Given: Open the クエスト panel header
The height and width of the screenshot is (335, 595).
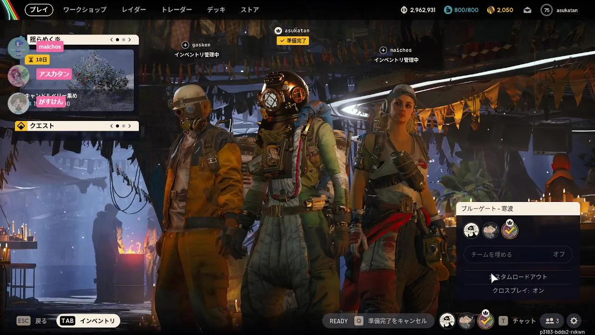Looking at the screenshot, I should pos(77,126).
